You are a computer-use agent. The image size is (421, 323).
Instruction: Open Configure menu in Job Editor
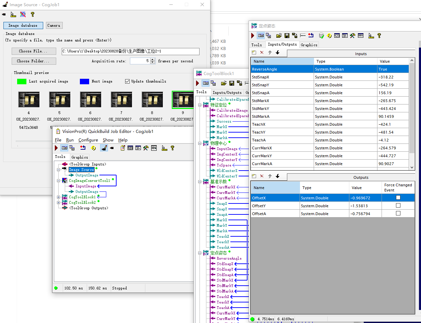(x=88, y=140)
